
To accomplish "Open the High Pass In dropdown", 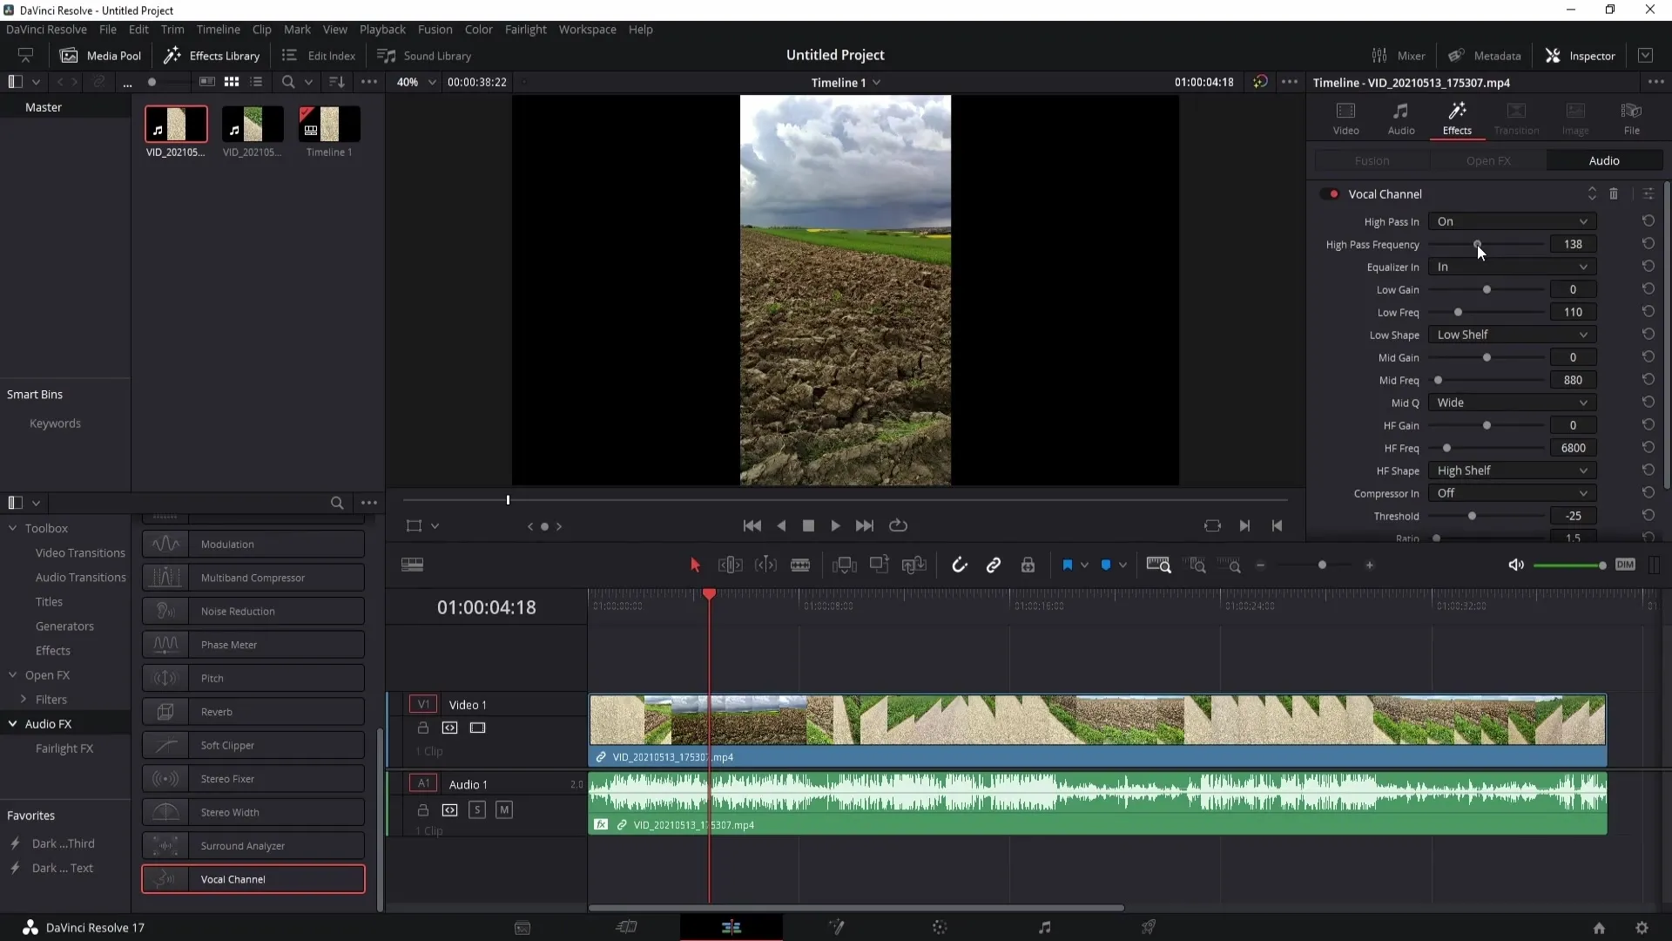I will point(1512,221).
